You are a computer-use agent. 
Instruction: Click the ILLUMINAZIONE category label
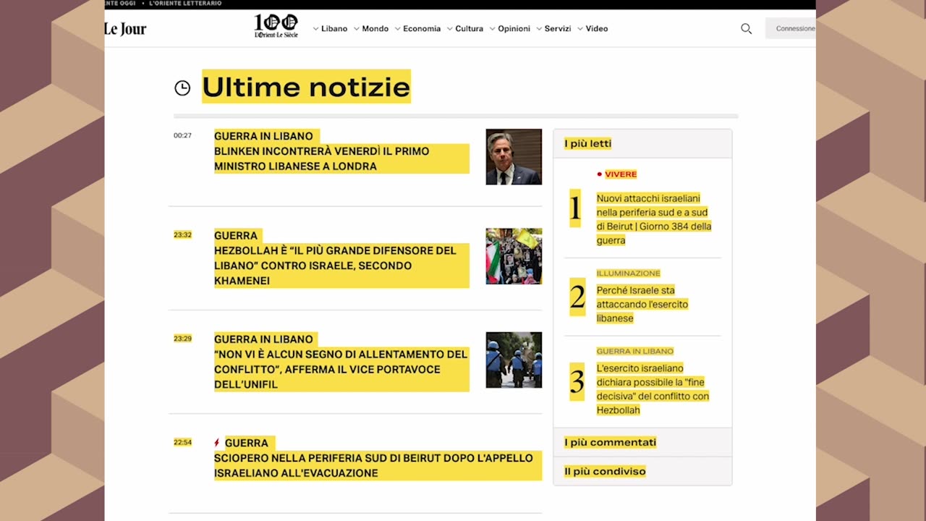click(629, 274)
